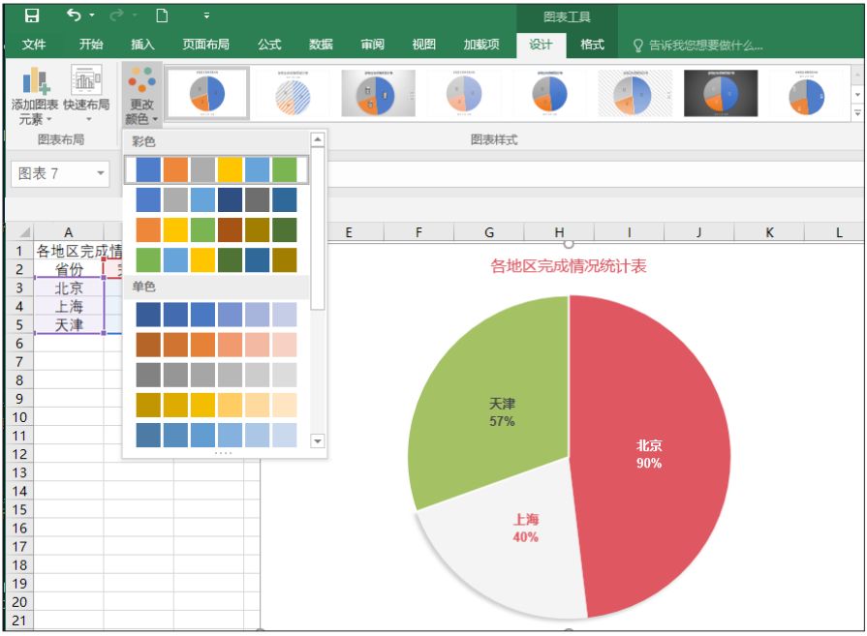Open 添加图表元素 (Add Chart Element) button
This screenshot has height=636, width=867.
(35, 96)
